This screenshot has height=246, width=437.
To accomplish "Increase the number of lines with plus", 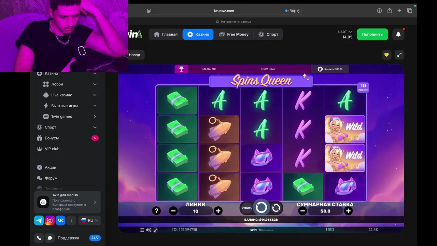I will pos(218,211).
